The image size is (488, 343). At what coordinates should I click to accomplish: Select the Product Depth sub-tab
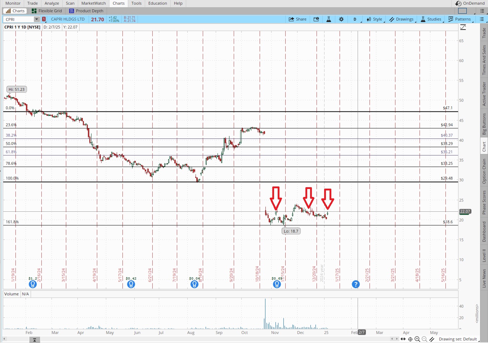click(86, 11)
